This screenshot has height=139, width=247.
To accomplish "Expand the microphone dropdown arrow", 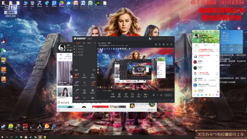I will (141, 95).
